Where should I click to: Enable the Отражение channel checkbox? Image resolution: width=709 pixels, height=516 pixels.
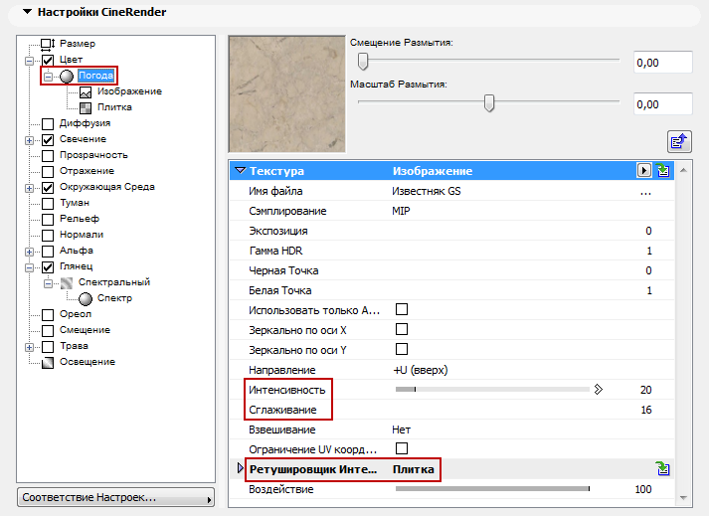pyautogui.click(x=48, y=171)
